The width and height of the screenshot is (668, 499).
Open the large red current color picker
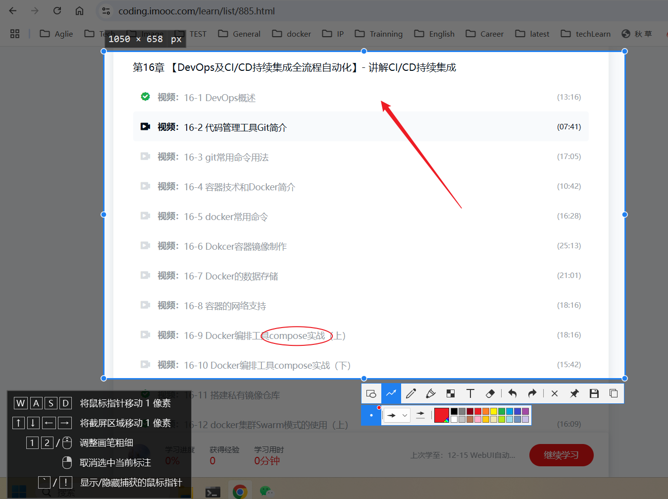point(442,415)
